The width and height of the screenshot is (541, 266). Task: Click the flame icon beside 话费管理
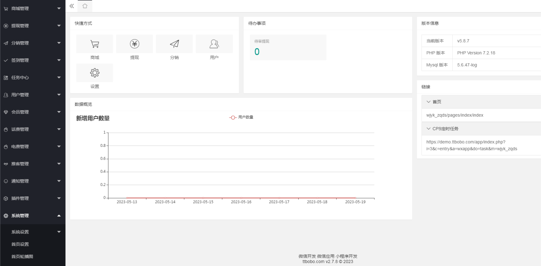6,129
